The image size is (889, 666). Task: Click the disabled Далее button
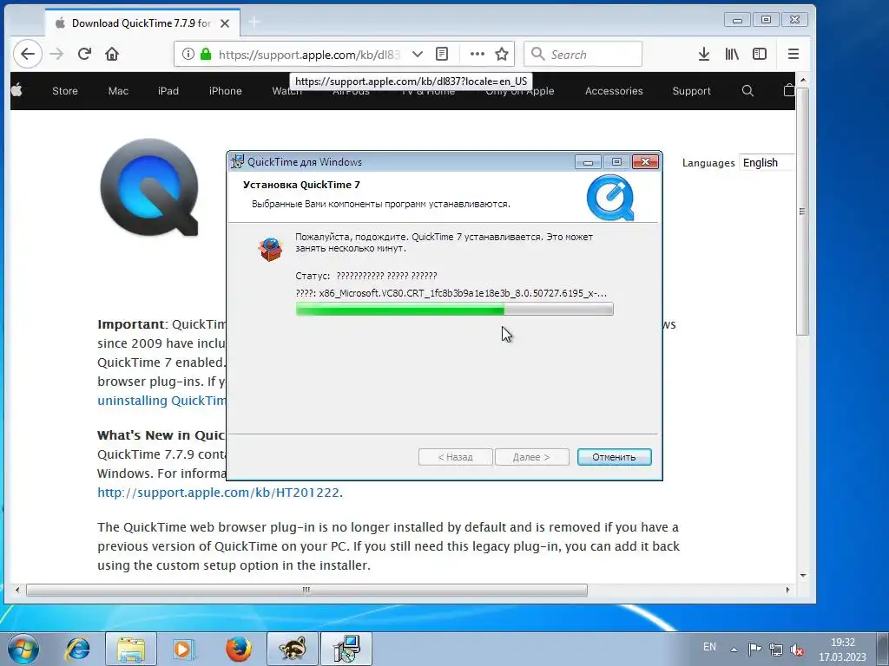click(x=531, y=457)
